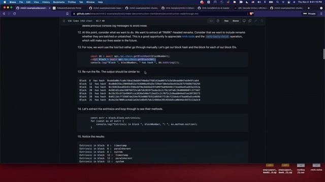Screen dimensions: 325x182
Task: Open the red notification menu bar icon
Action: click(x=202, y=2)
